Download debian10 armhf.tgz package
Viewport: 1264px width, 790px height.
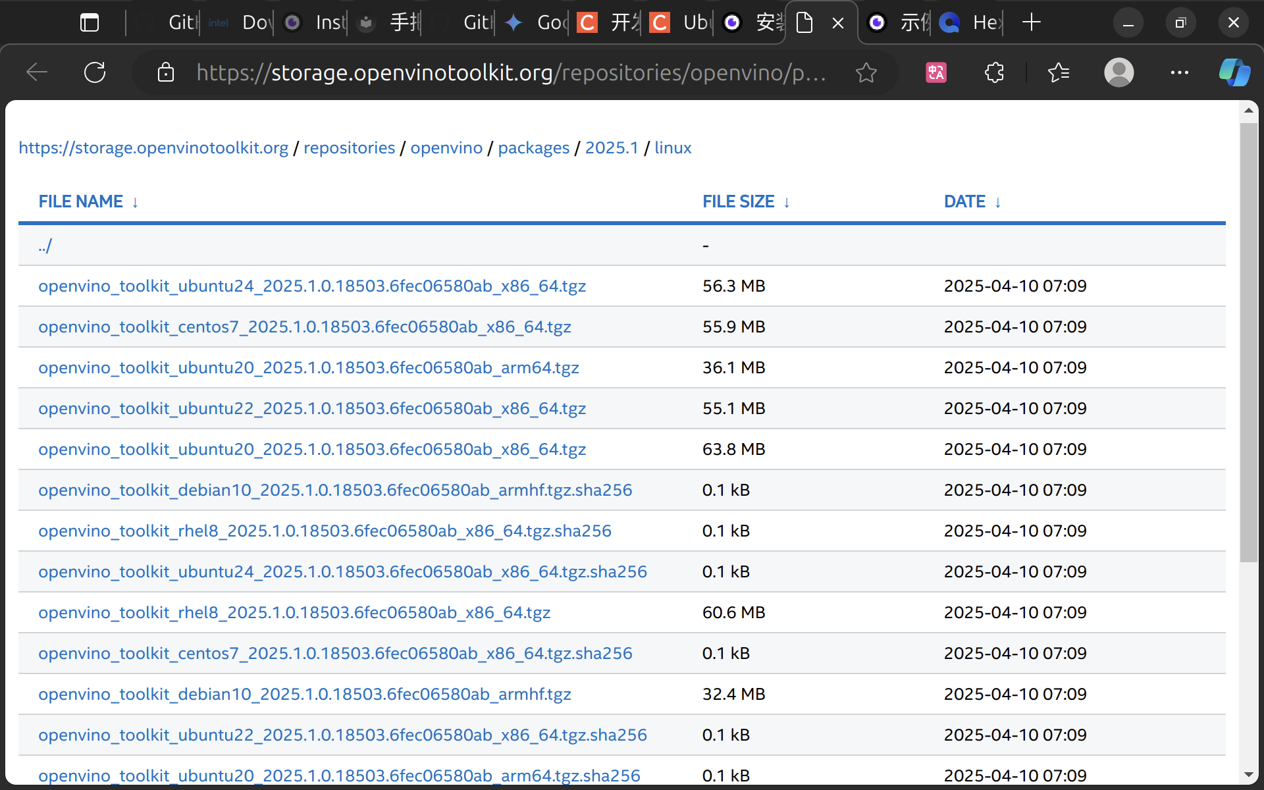(305, 694)
